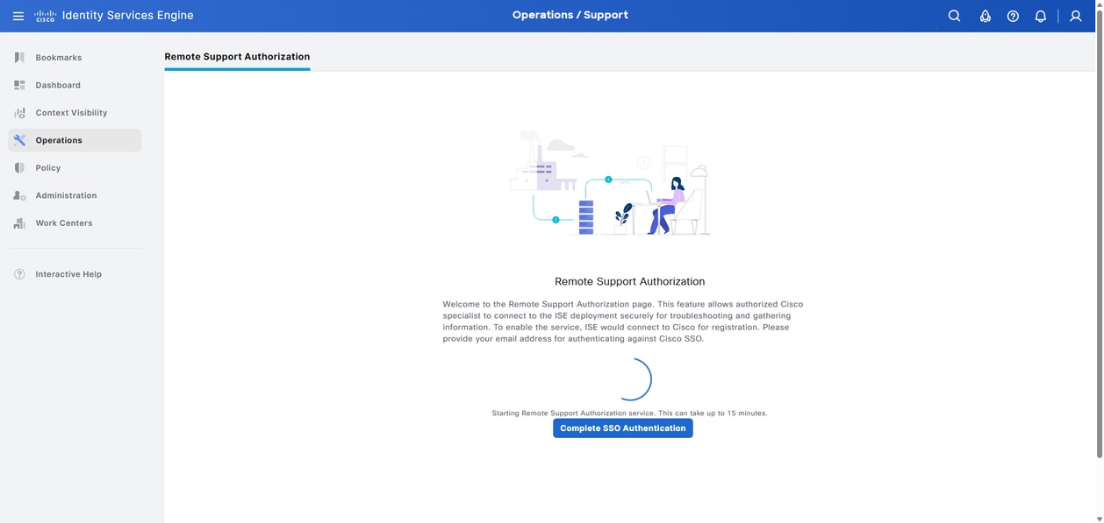Image resolution: width=1104 pixels, height=523 pixels.
Task: Select Operations in the sidebar
Action: pos(59,139)
